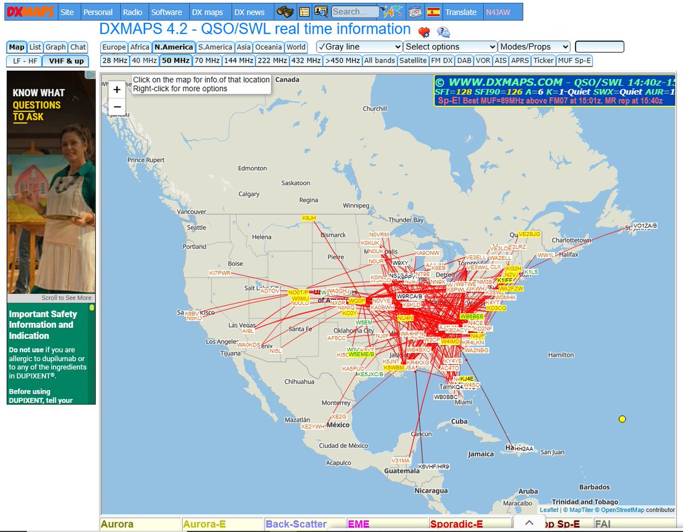
Task: Click the world map icon in the menu bar
Action: tap(392, 11)
